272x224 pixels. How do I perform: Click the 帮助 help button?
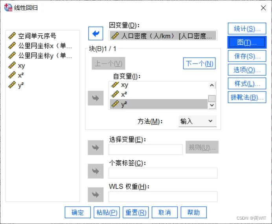(194, 212)
